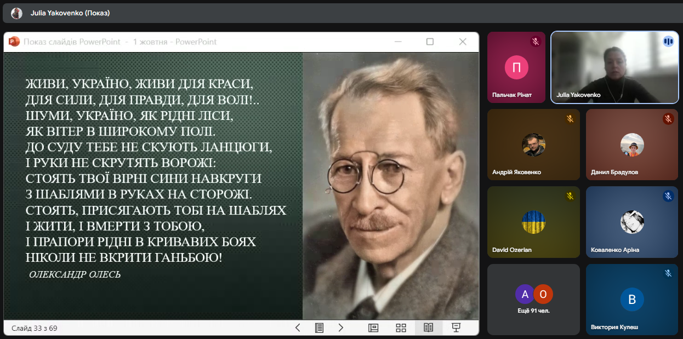
Task: Click muted mic icon on Коваленко Аріна tile
Action: [668, 196]
